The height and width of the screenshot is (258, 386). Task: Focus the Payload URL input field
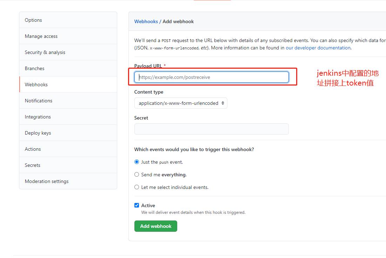211,77
